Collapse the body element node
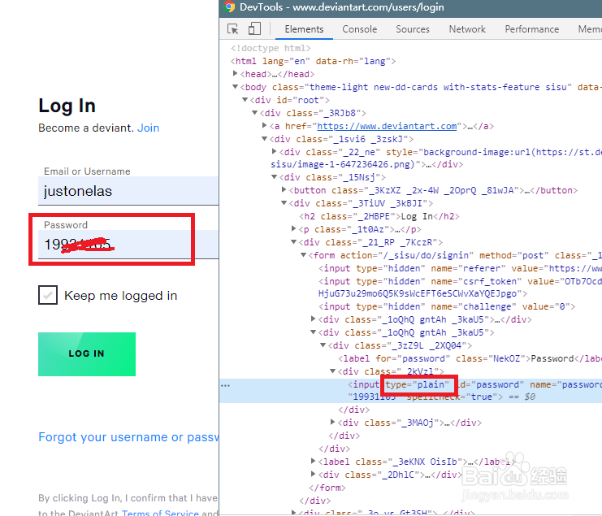Viewport: 602px width, 516px height. pos(235,87)
